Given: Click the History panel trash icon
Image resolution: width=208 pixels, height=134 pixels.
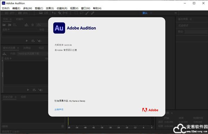Looking at the screenshot, I should 62,126.
